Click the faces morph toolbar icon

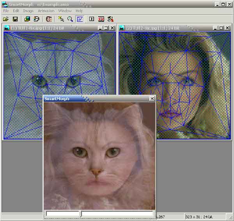[49, 19]
